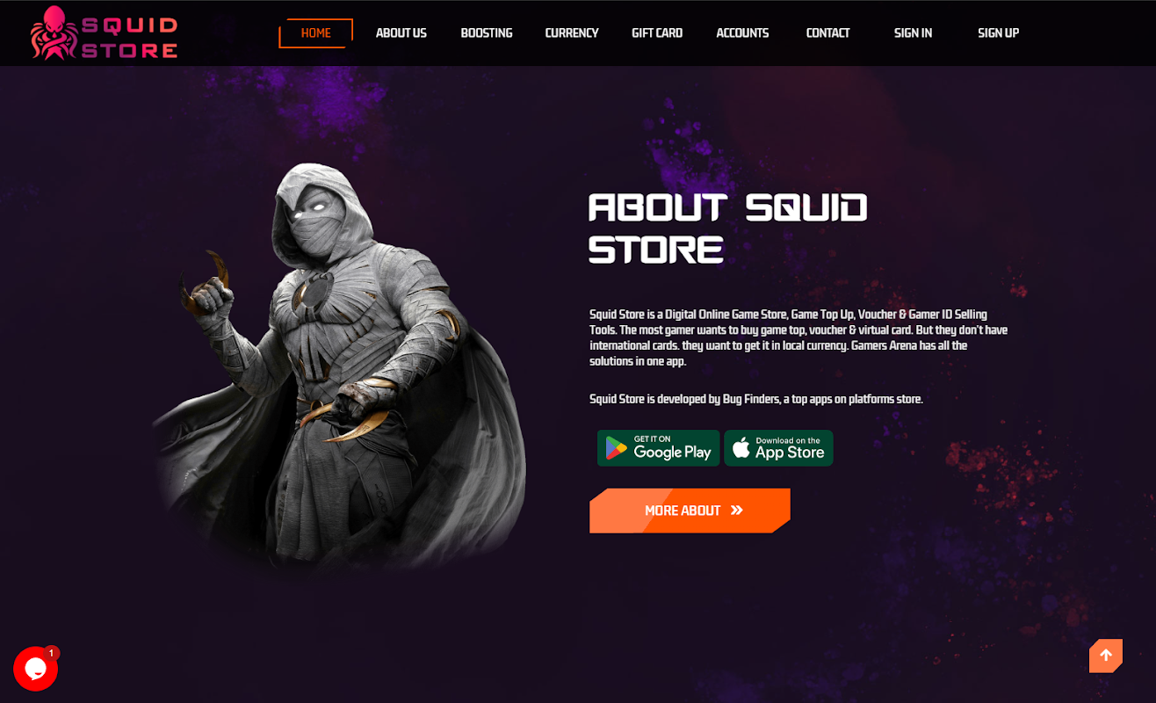Viewport: 1156px width, 703px height.
Task: Click Download on the App Store badge
Action: 778,448
